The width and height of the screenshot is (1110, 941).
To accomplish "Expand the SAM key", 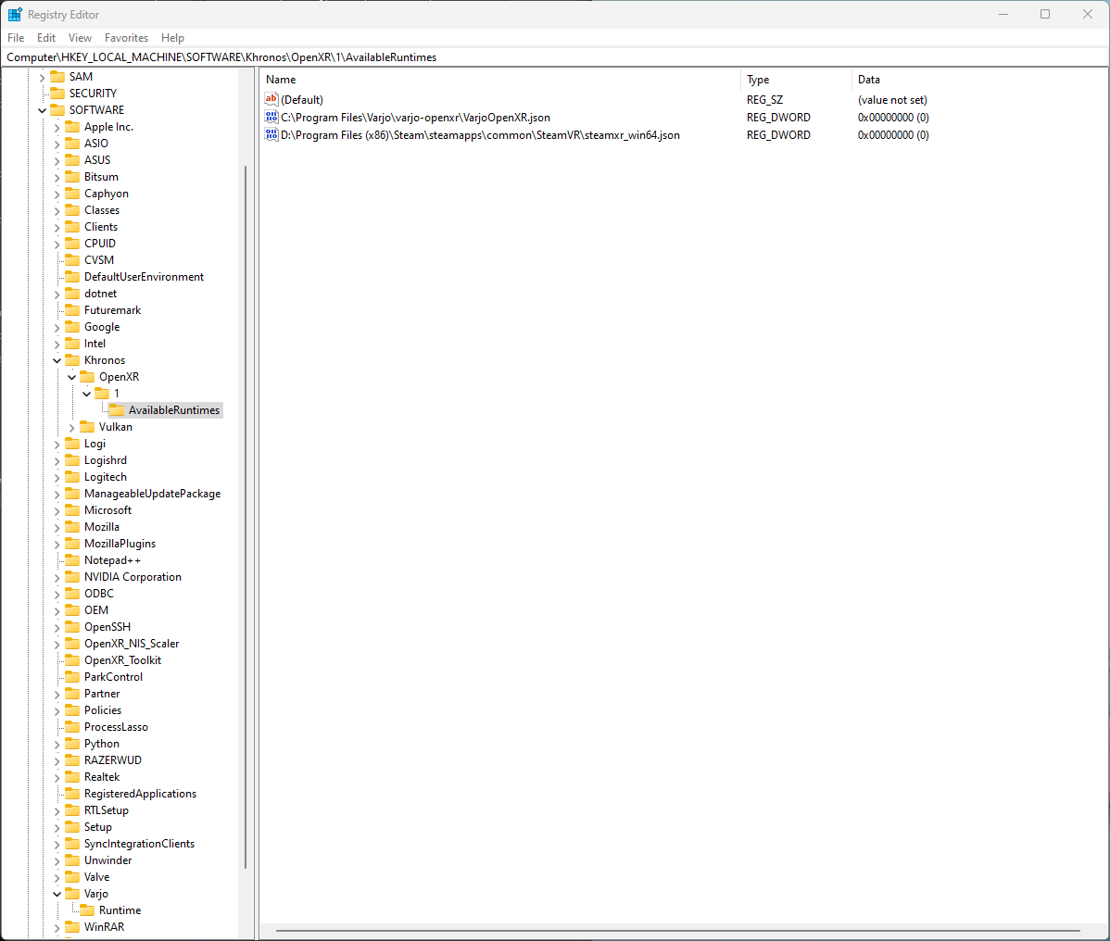I will click(x=42, y=77).
